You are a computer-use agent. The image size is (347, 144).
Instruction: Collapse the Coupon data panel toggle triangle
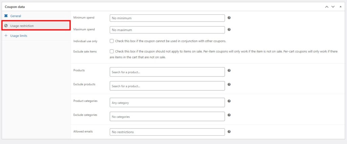341,7
